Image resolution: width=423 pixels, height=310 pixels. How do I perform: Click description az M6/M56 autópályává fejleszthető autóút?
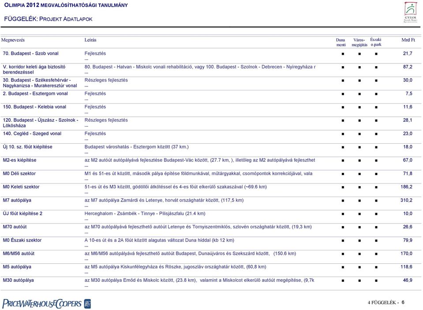coord(190,254)
